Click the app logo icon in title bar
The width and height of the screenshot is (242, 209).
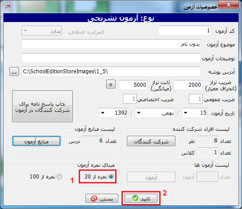[x=7, y=7]
